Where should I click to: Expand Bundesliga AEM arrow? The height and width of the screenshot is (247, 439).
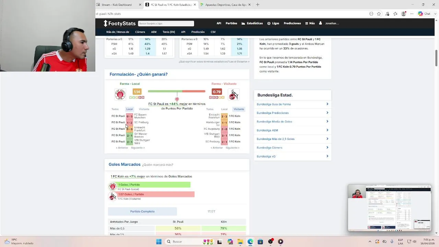[327, 130]
